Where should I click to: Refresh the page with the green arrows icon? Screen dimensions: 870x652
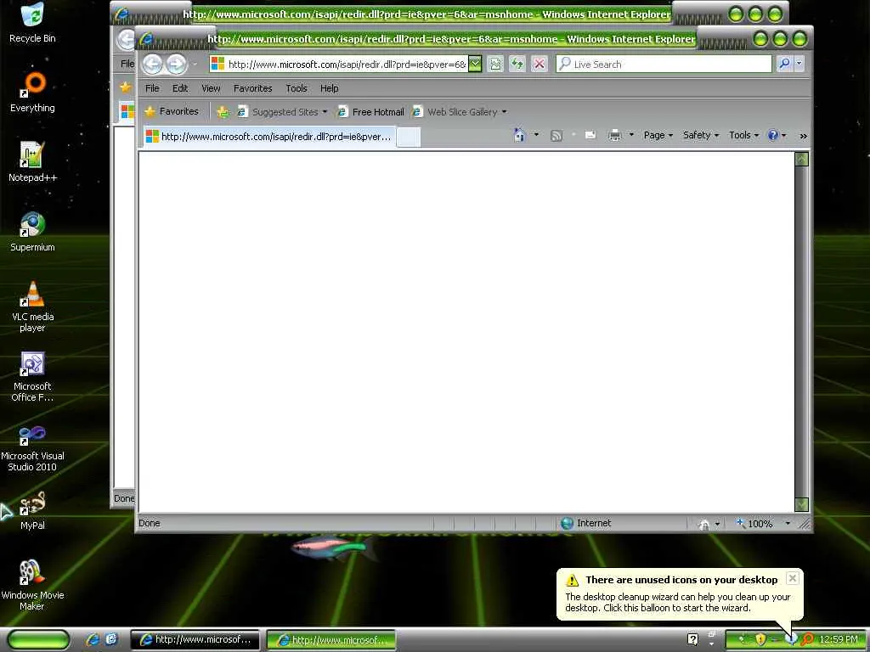(517, 65)
